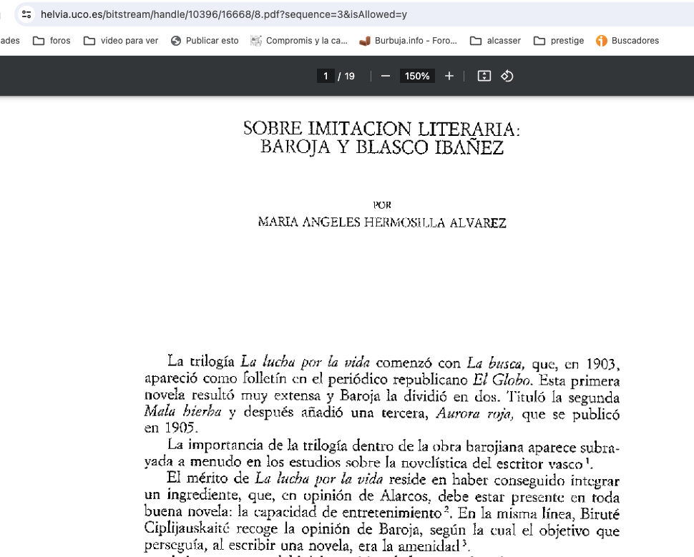
Task: Expand the video para ver bookmark folder
Action: coord(121,41)
